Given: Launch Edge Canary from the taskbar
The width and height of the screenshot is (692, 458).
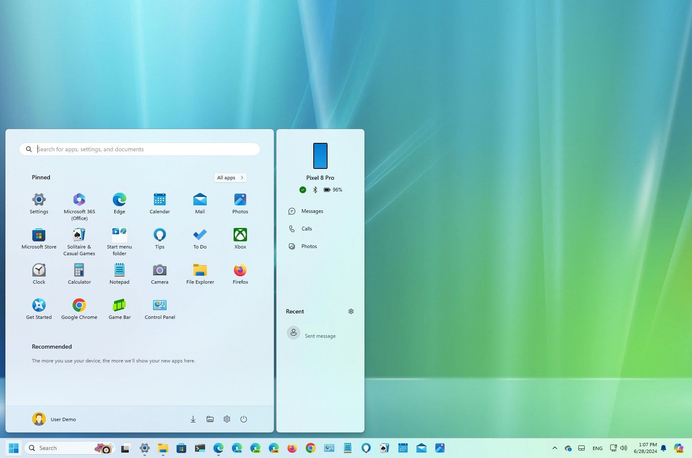Looking at the screenshot, I should coord(274,448).
